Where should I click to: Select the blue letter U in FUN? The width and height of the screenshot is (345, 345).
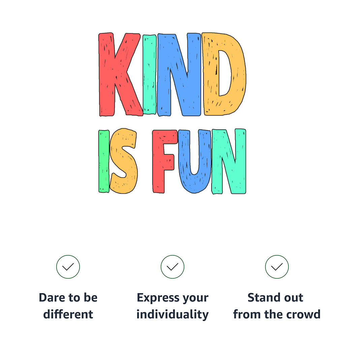pyautogui.click(x=194, y=161)
